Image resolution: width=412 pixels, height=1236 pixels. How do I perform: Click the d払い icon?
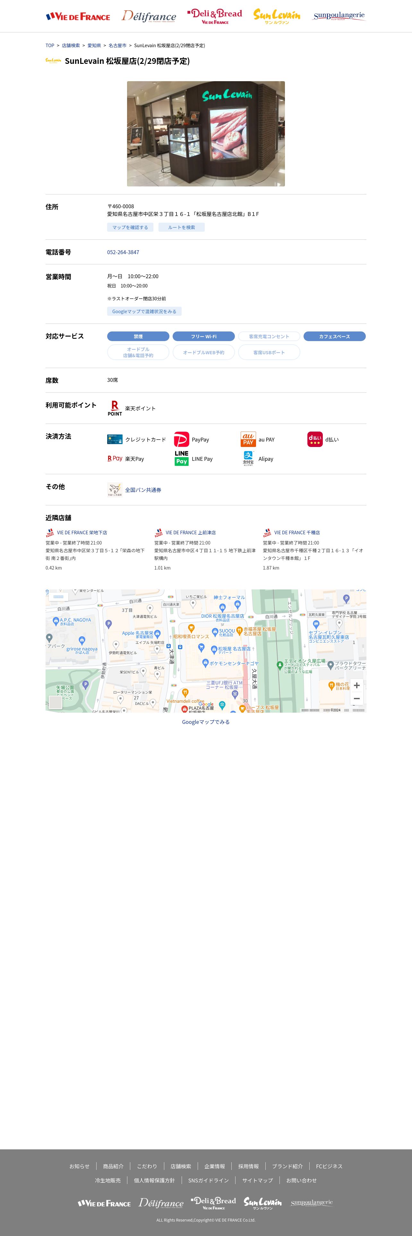315,440
